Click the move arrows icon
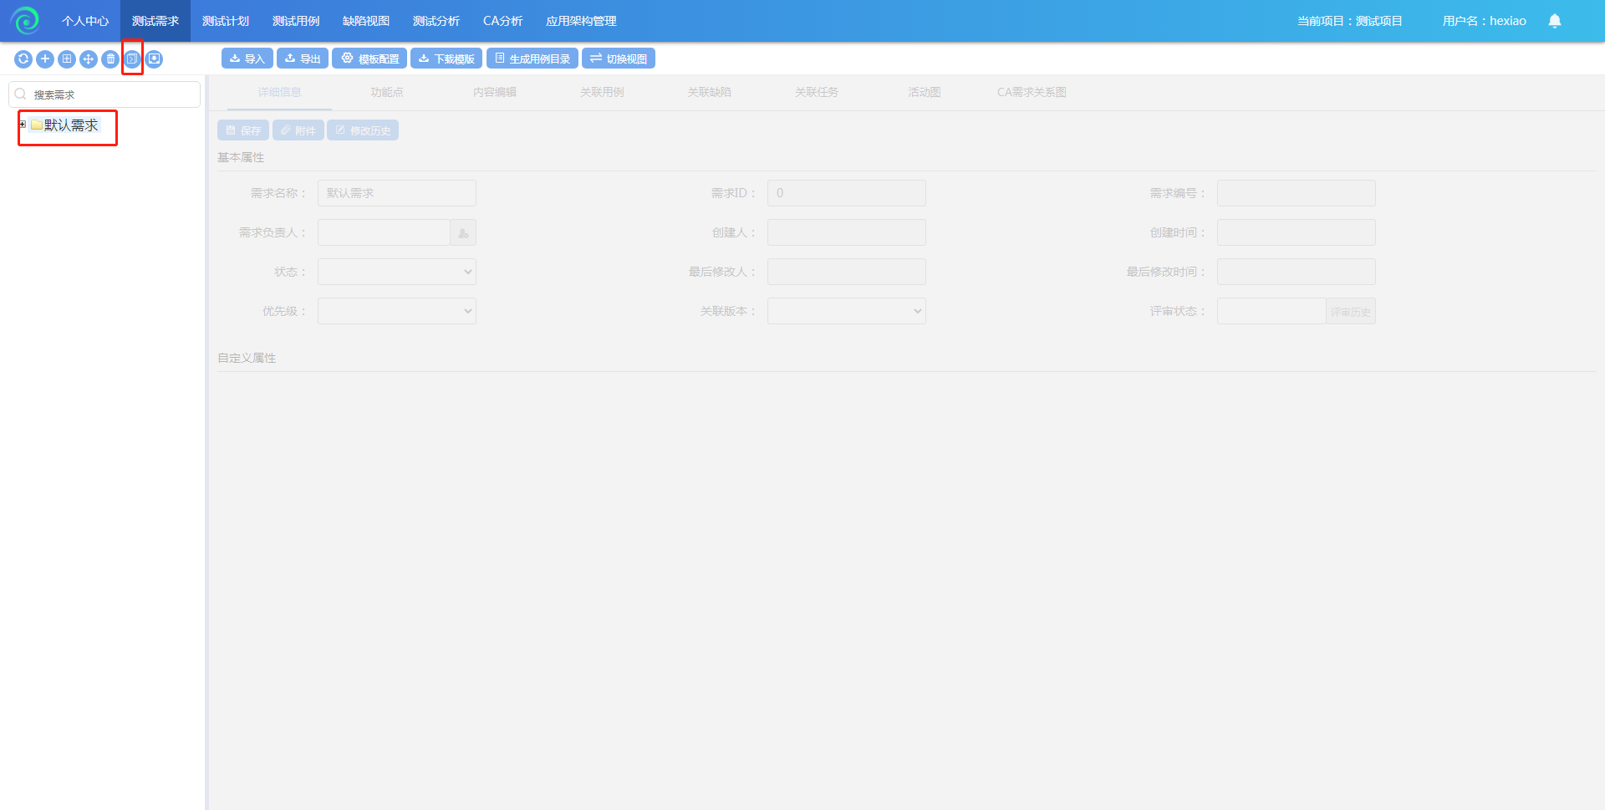1605x810 pixels. [x=89, y=59]
